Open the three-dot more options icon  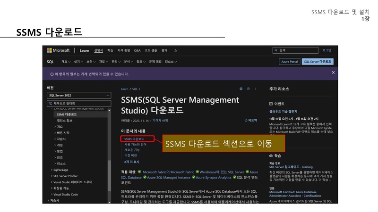(x=256, y=89)
